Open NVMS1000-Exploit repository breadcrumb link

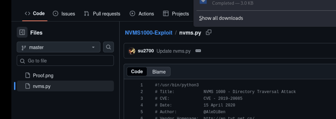(x=149, y=33)
